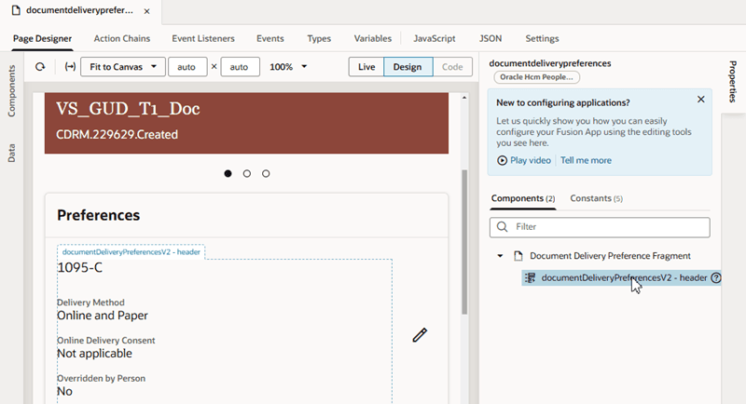Open the Action Chains tab
The width and height of the screenshot is (746, 404).
point(122,38)
